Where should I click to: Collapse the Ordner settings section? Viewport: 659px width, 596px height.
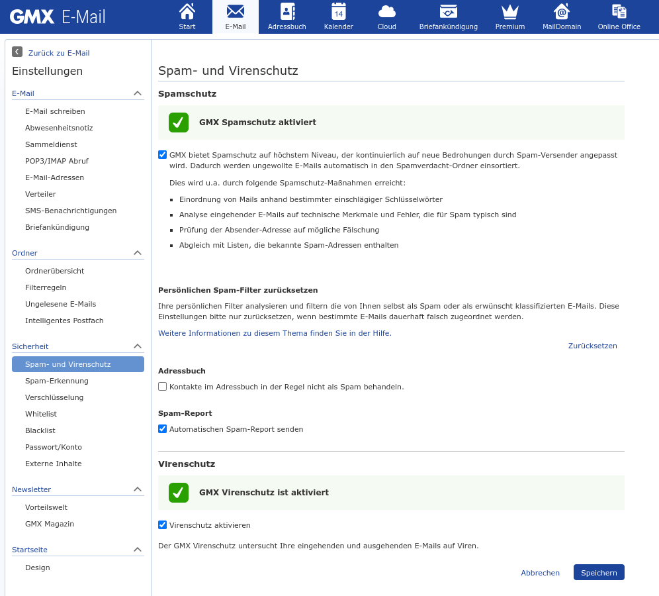[x=138, y=253]
